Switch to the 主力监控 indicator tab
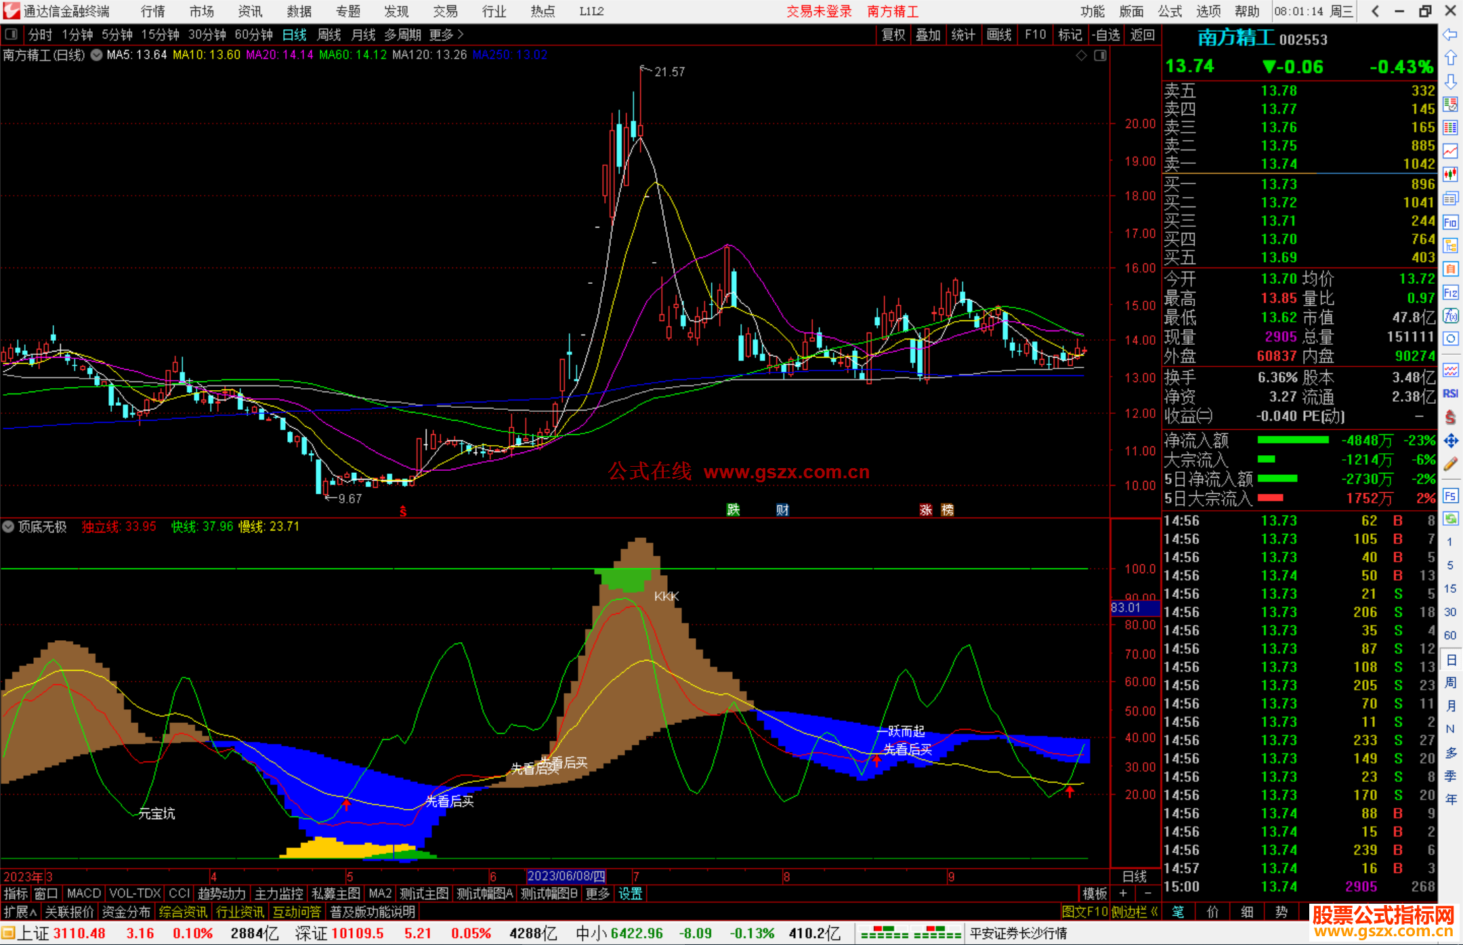The height and width of the screenshot is (945, 1463). tap(278, 894)
